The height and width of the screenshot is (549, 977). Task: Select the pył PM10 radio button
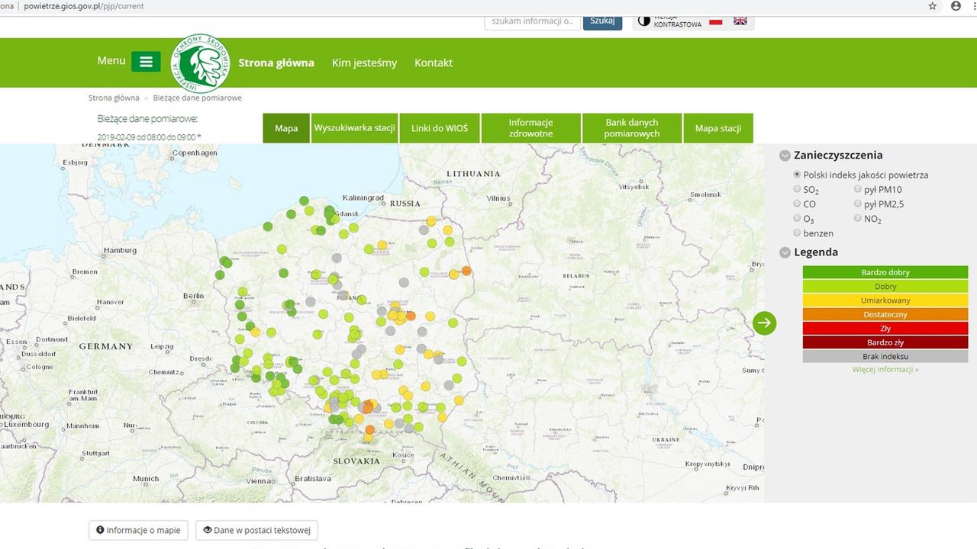[859, 189]
